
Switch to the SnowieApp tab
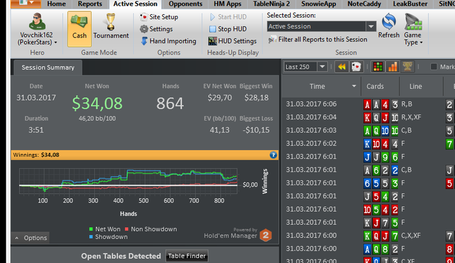click(318, 4)
